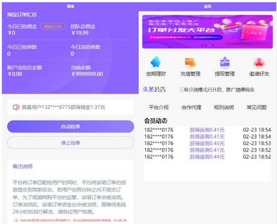Click the 三级分润模式已开启 announcement text
This screenshot has width=277, height=224.
pyautogui.click(x=216, y=90)
